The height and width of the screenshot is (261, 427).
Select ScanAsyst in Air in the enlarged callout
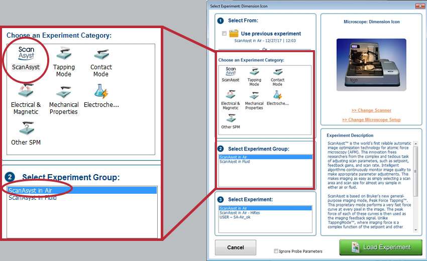pyautogui.click(x=82, y=190)
